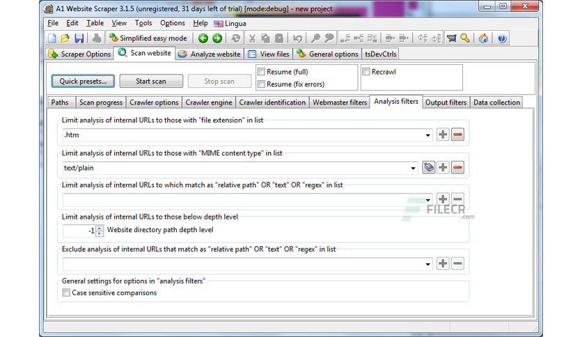The height and width of the screenshot is (337, 582).
Task: Click the Cut scissors icon
Action: coord(253,38)
